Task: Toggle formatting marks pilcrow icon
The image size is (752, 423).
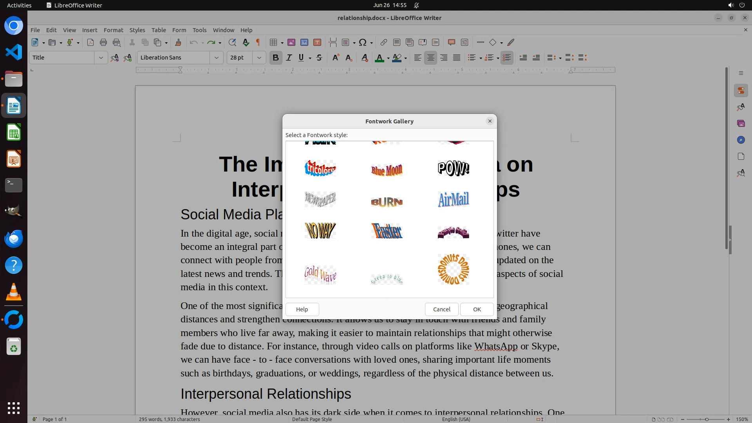Action: [258, 42]
